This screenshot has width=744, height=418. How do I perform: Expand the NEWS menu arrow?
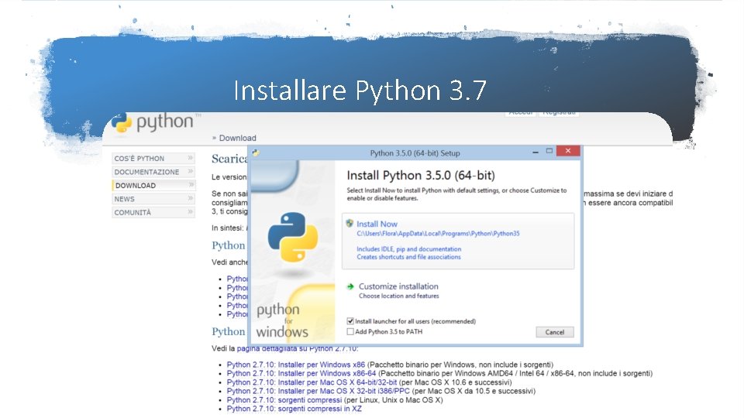pyautogui.click(x=191, y=198)
